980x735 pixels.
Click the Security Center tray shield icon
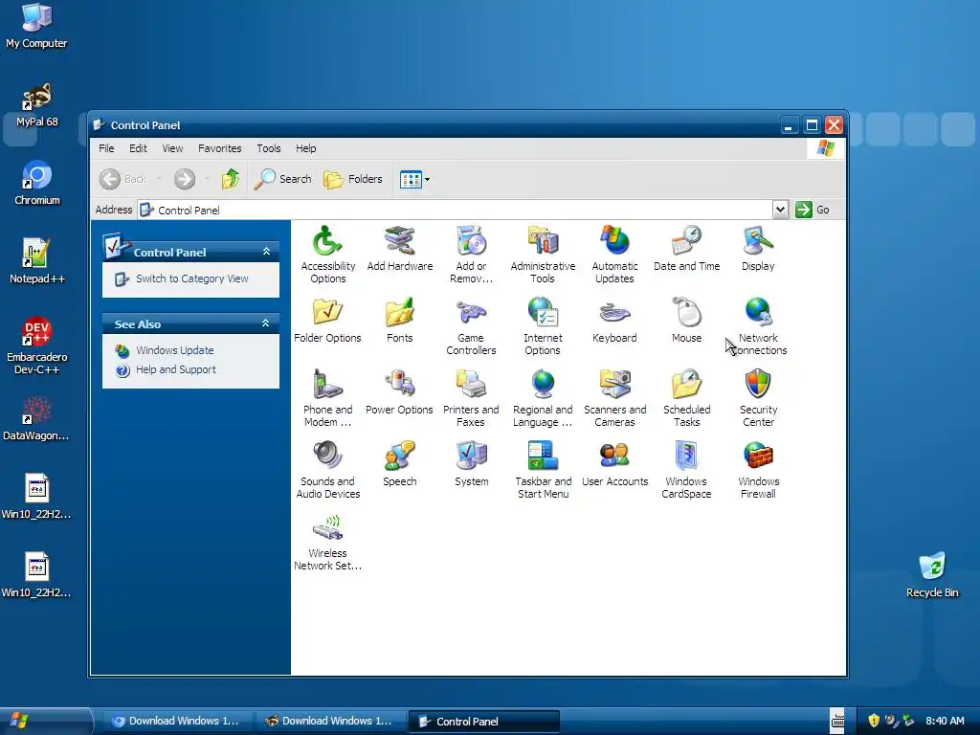click(x=874, y=721)
